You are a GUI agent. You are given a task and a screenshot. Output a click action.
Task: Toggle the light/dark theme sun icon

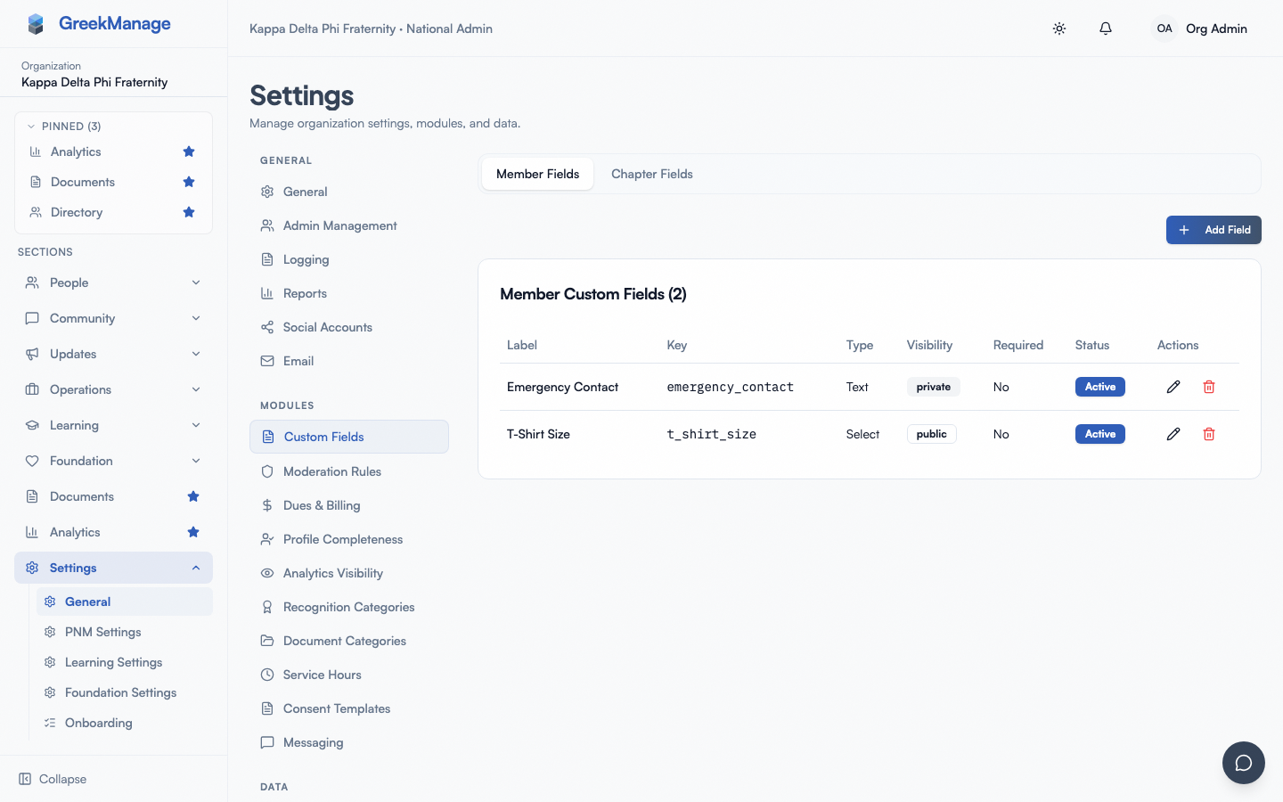tap(1059, 29)
